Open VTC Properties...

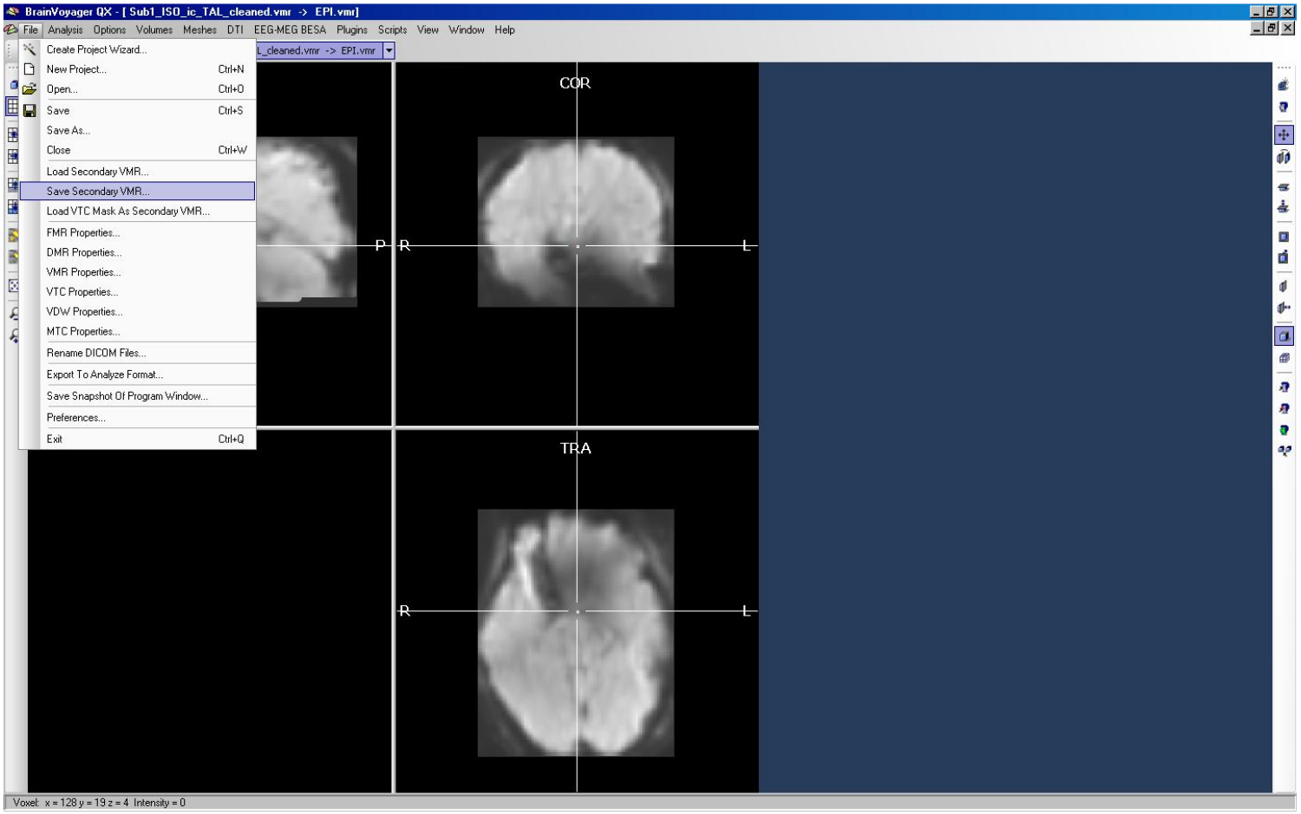(x=137, y=292)
